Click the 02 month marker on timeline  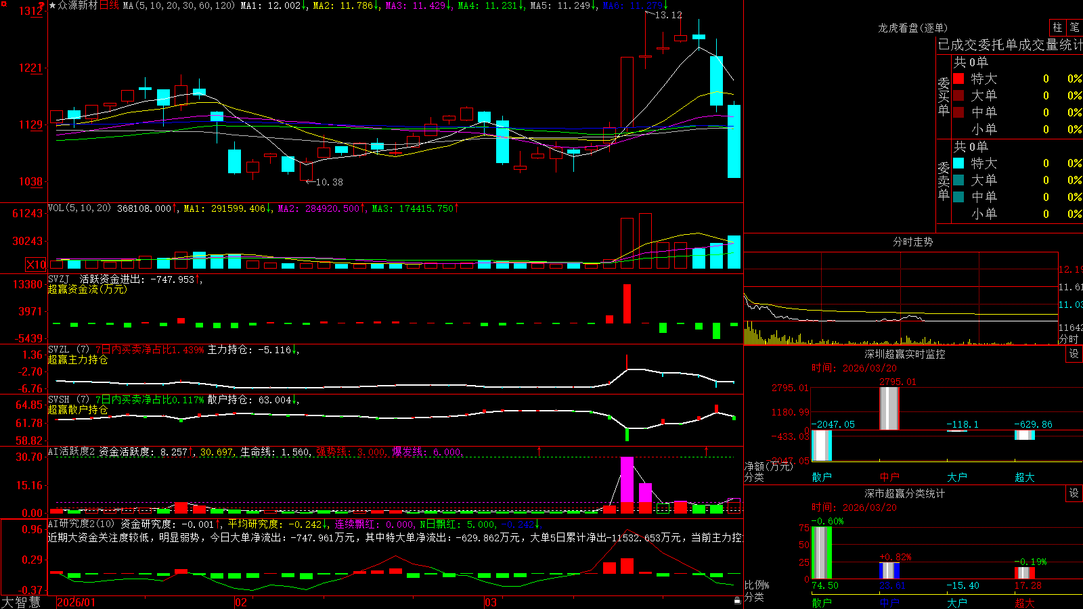point(241,602)
